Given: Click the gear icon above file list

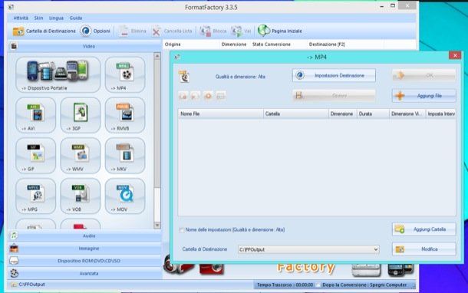Looking at the screenshot, I should pos(208,96).
